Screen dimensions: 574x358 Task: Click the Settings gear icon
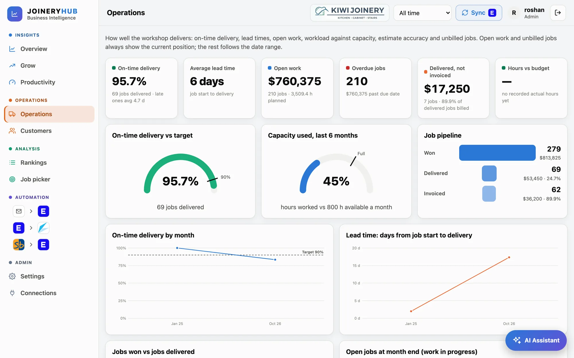pyautogui.click(x=12, y=276)
